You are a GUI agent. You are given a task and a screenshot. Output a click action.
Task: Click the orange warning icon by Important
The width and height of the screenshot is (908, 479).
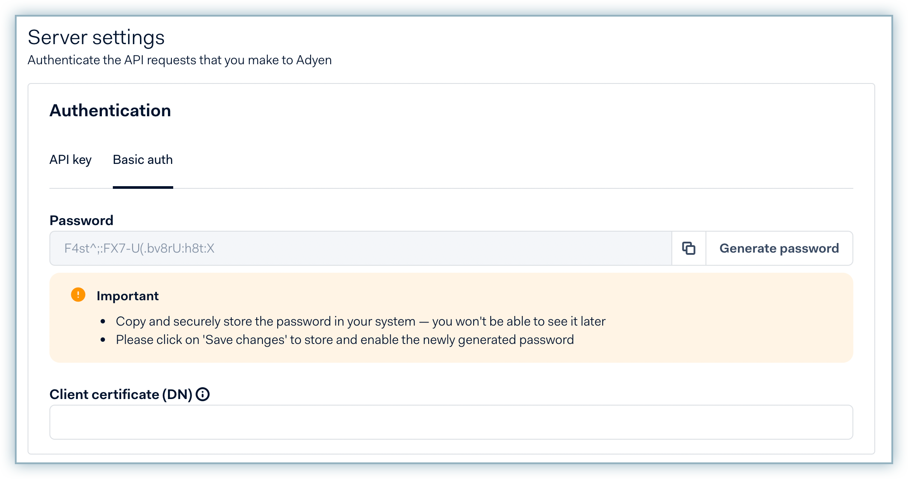point(78,295)
